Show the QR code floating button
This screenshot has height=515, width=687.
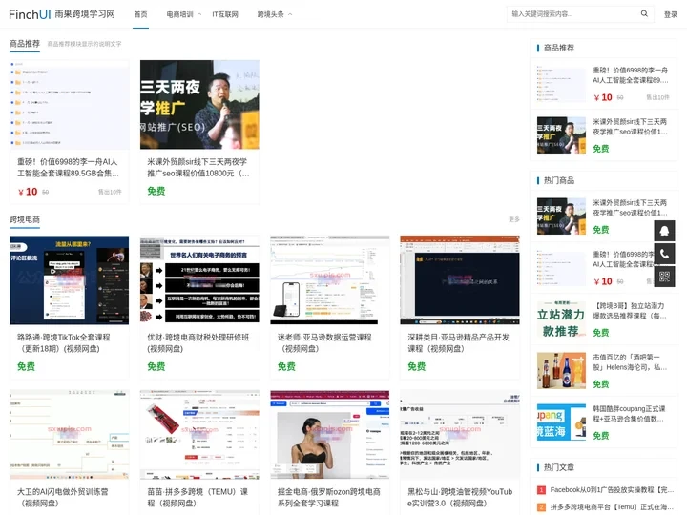[664, 277]
